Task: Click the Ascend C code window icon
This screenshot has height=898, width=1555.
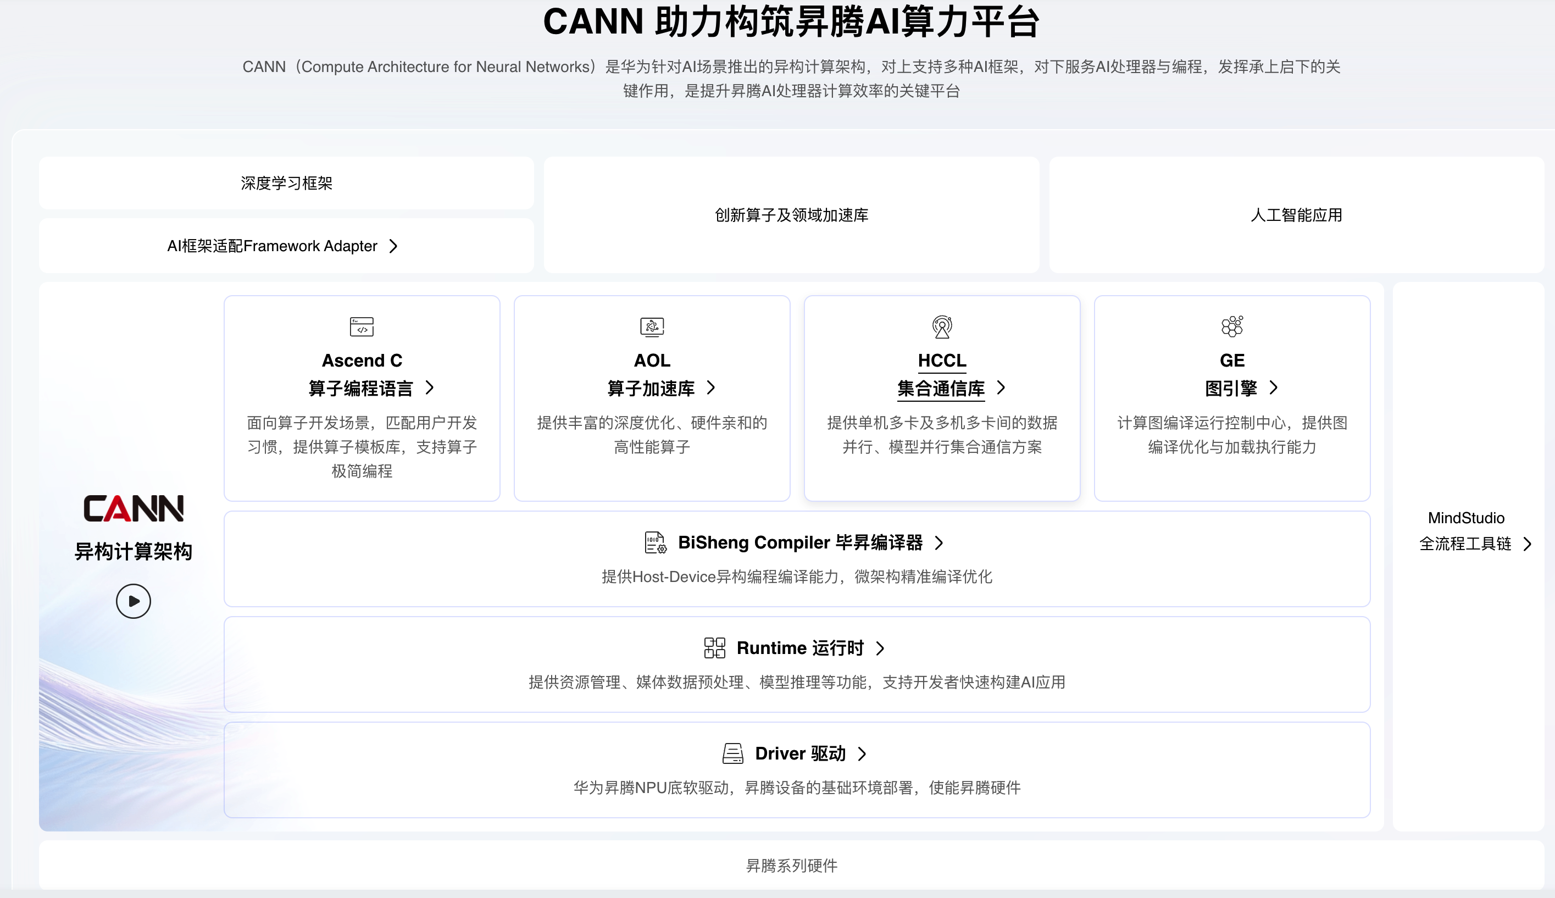Action: tap(362, 326)
